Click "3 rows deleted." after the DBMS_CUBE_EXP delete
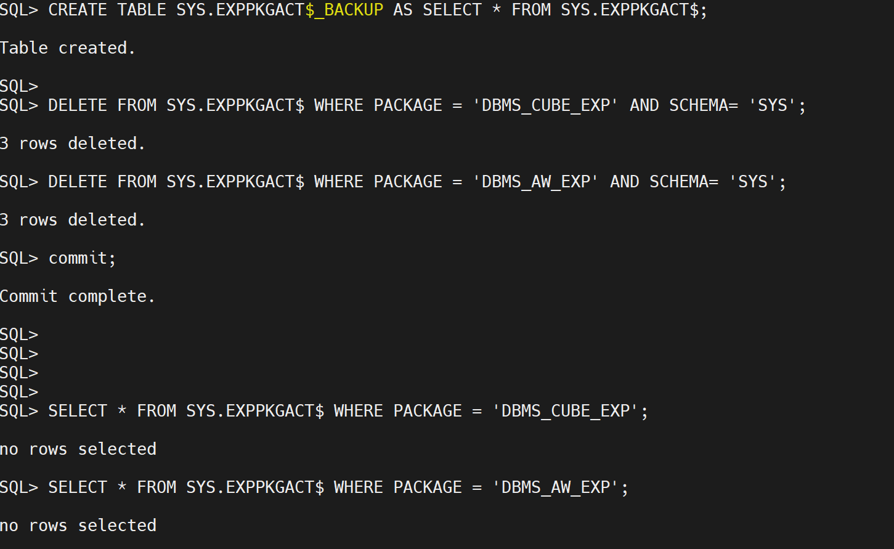Screen dimensions: 894x549 pos(73,144)
